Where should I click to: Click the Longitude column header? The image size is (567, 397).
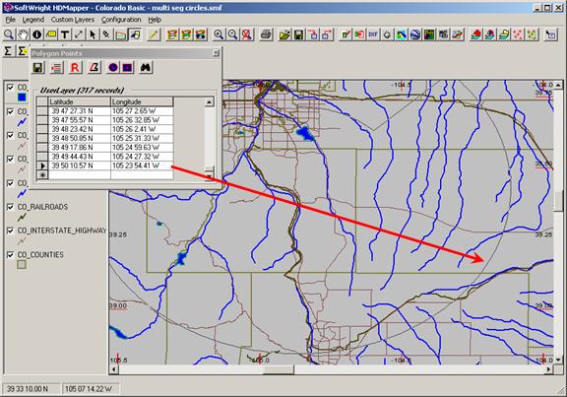142,101
